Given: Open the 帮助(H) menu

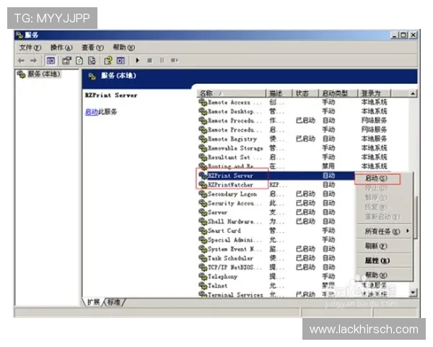Looking at the screenshot, I should 123,47.
